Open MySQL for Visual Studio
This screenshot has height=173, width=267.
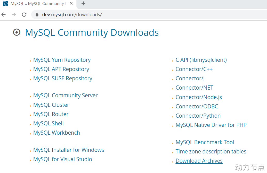(x=62, y=159)
